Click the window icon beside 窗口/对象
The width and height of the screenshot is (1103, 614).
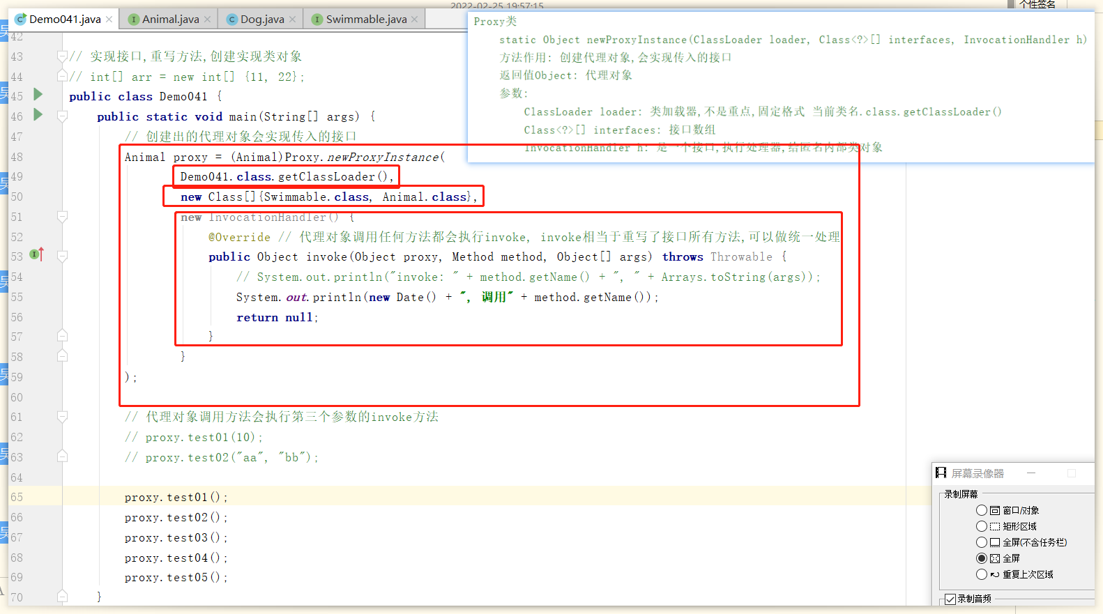tap(995, 510)
